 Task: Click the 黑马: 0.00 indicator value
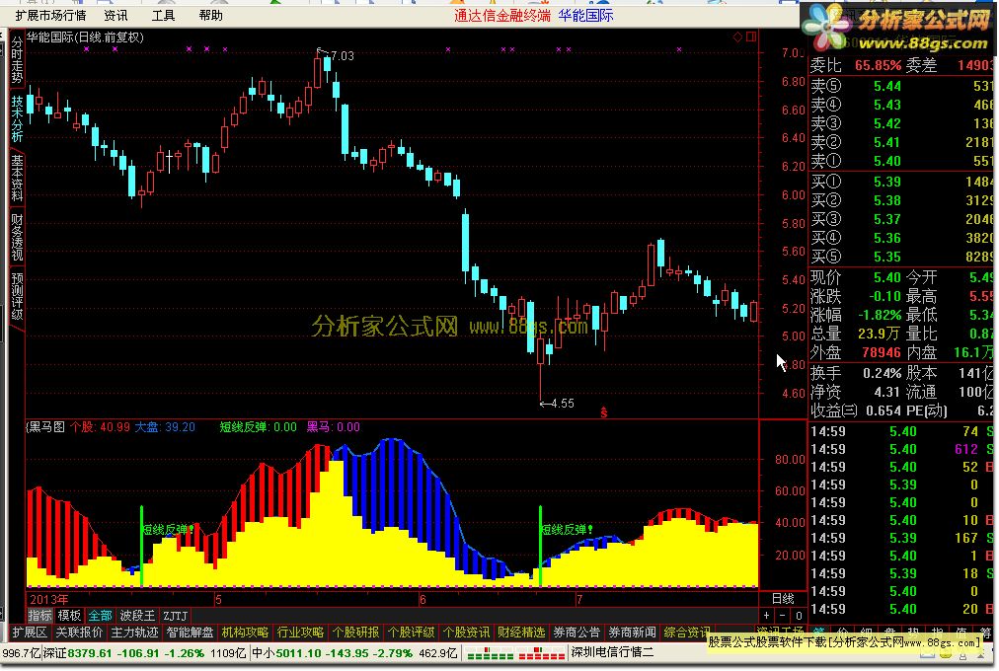click(334, 426)
